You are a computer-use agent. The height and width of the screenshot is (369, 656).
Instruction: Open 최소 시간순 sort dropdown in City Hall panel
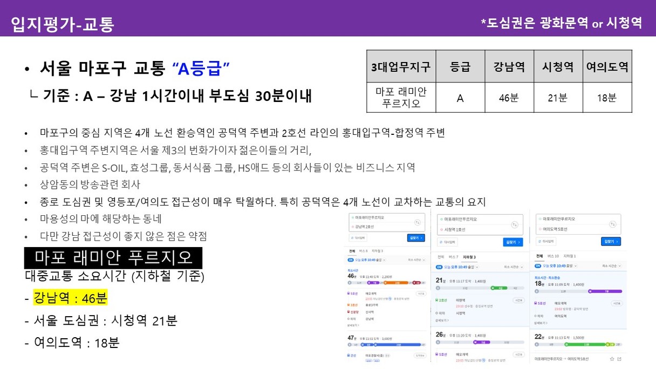click(514, 266)
